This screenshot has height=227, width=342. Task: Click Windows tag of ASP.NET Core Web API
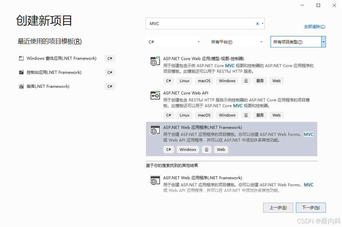[227, 115]
